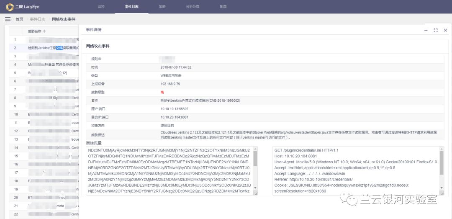
Task: Click scroll-up arrow of HTTP request box
Action: 442,149
